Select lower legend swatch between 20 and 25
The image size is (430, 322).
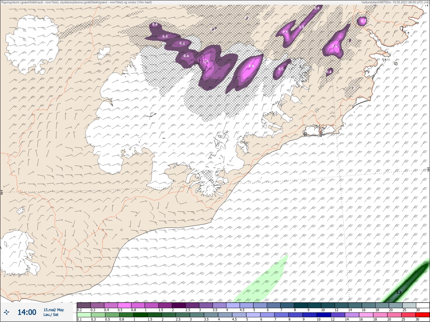[394, 315]
